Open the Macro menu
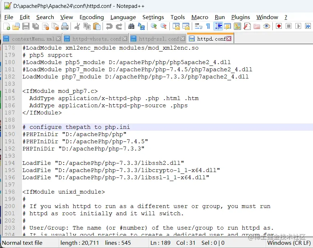 click(x=200, y=17)
